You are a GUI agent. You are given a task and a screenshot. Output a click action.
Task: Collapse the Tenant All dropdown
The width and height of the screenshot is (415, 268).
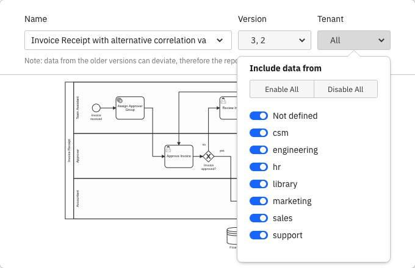tap(354, 40)
